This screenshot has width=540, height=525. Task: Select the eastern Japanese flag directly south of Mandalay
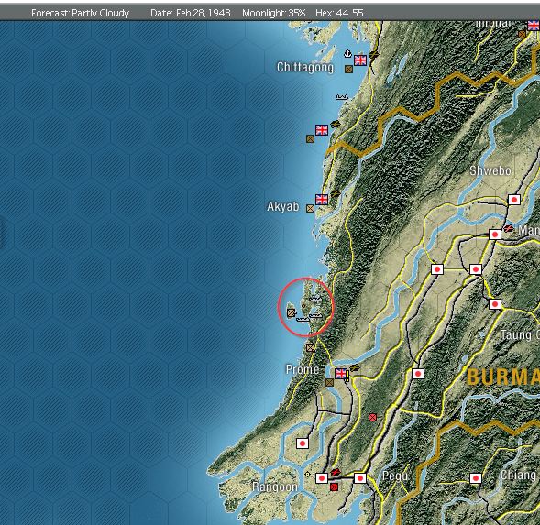(476, 268)
